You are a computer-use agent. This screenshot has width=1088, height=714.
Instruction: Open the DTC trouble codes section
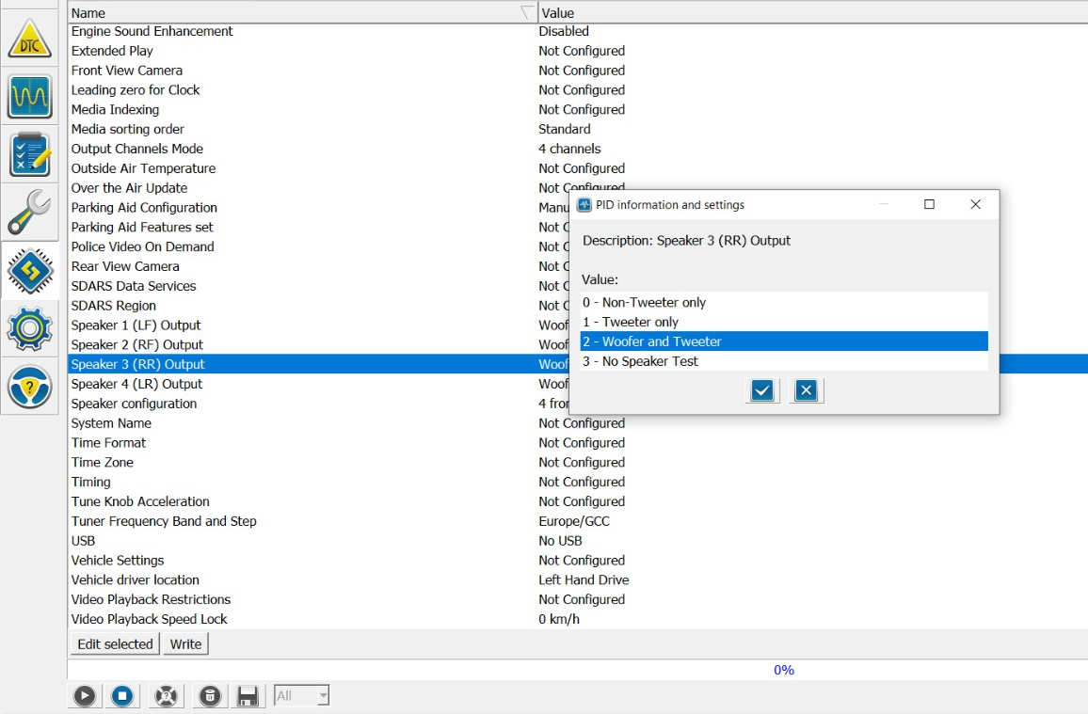click(29, 39)
